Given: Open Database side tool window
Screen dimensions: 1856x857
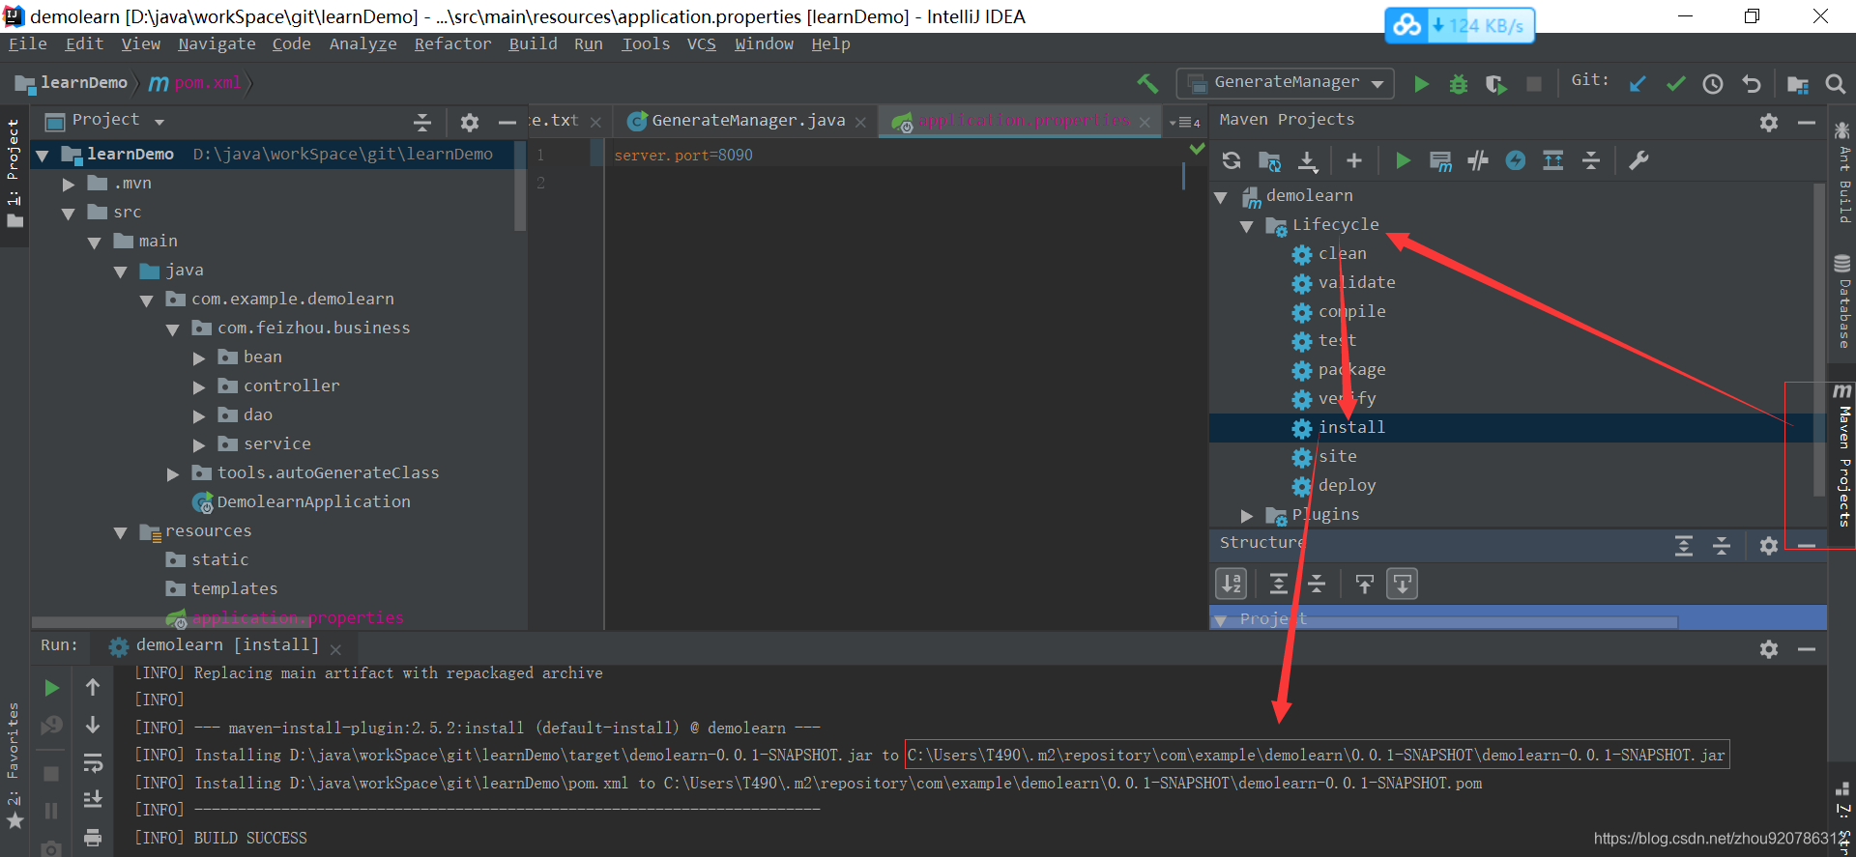Looking at the screenshot, I should pyautogui.click(x=1842, y=301).
